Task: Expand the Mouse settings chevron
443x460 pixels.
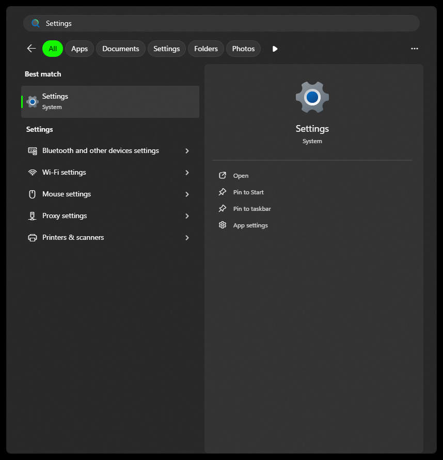Action: [x=187, y=194]
